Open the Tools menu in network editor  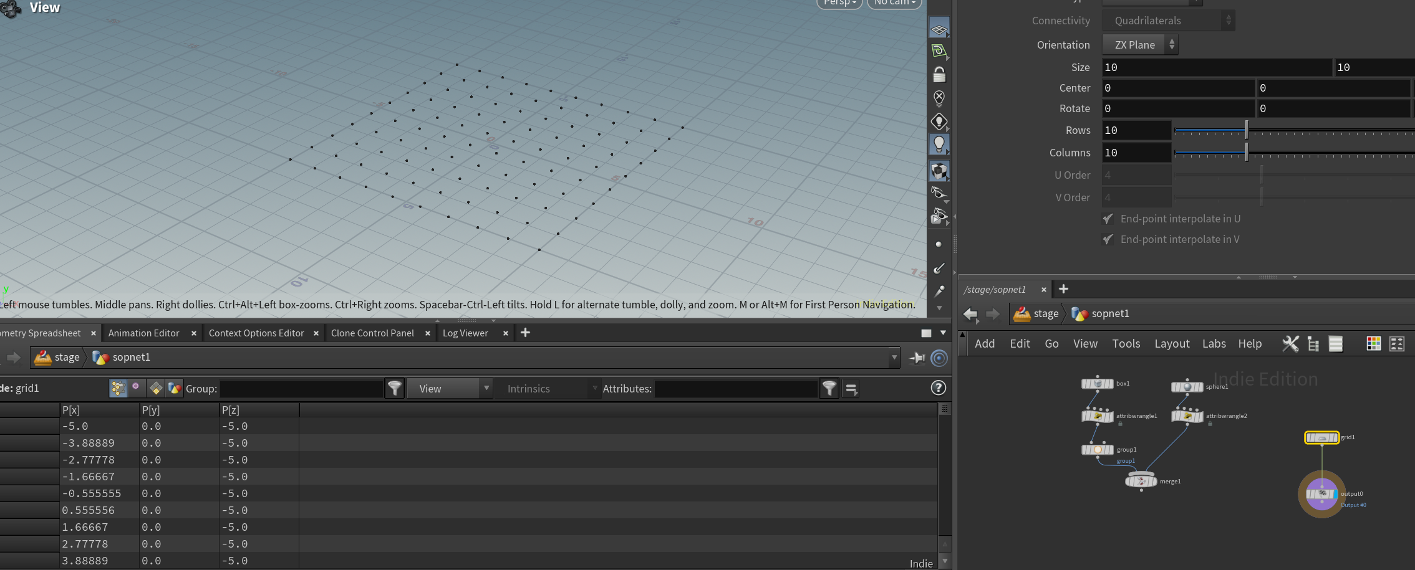click(x=1126, y=343)
